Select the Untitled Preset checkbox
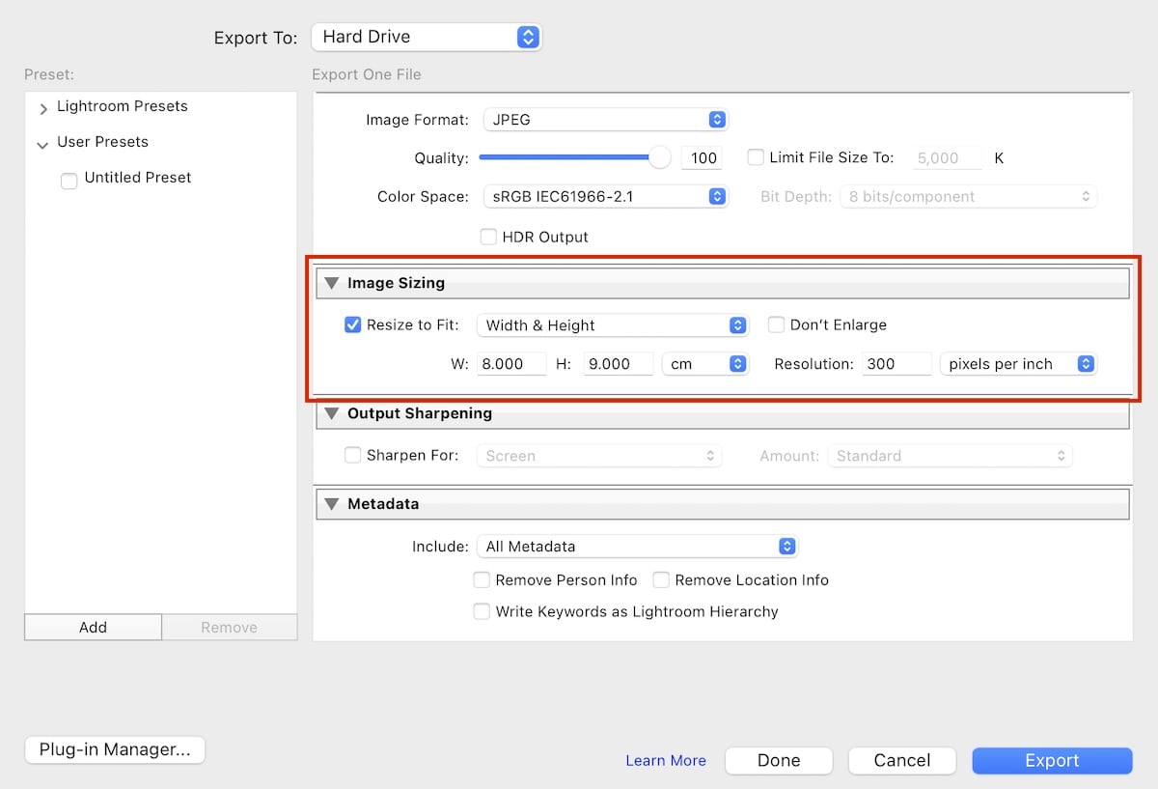The image size is (1158, 789). click(69, 180)
